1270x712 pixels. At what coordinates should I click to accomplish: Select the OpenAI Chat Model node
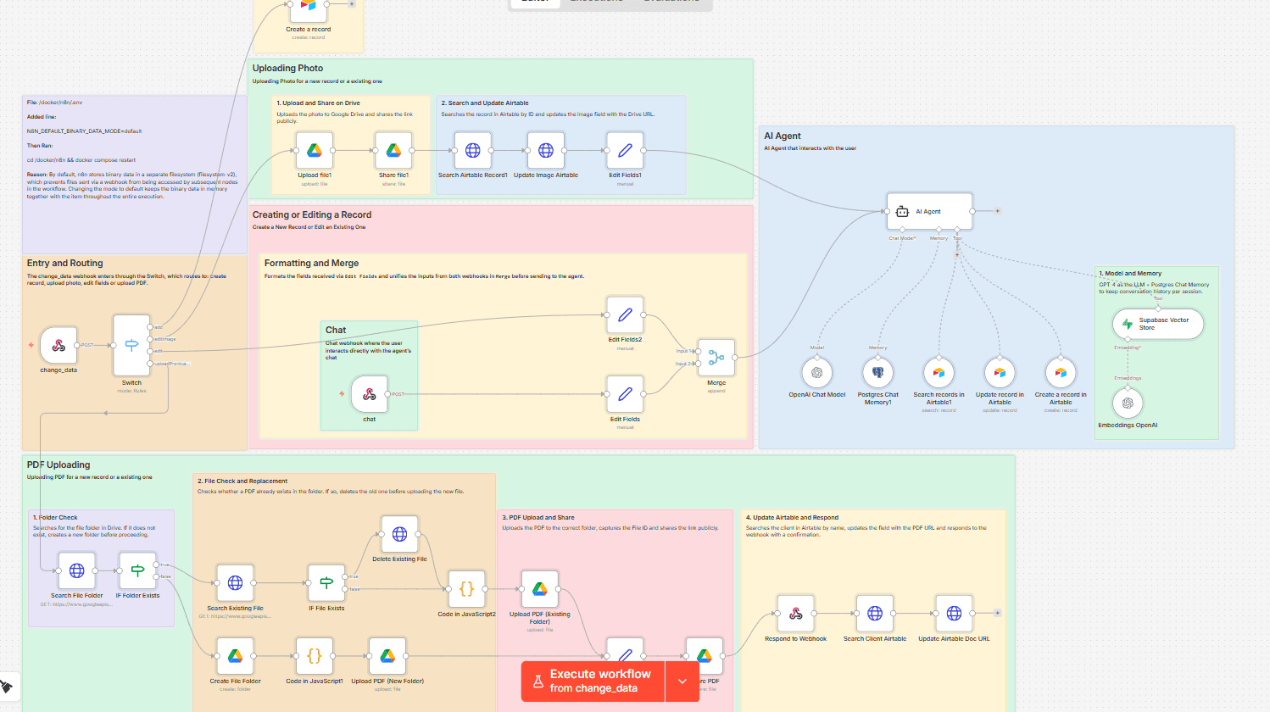coord(817,372)
